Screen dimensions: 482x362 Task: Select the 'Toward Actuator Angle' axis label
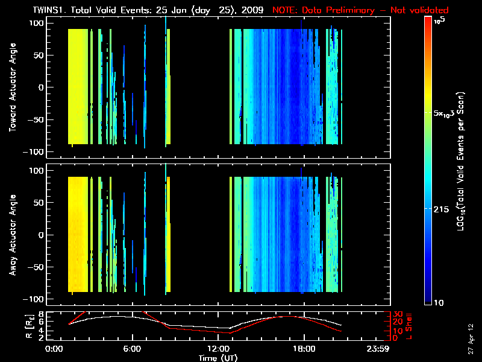(11, 87)
